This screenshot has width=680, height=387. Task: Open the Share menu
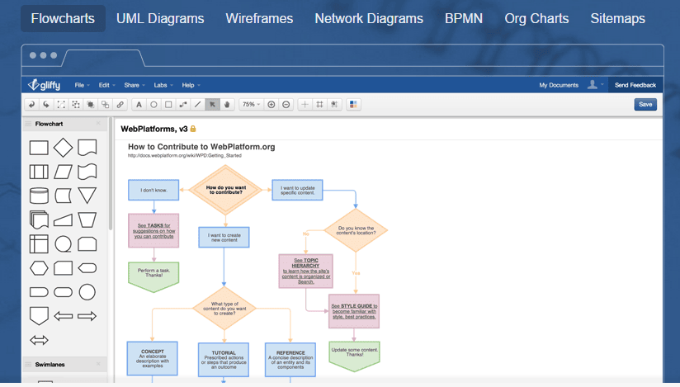pyautogui.click(x=135, y=85)
